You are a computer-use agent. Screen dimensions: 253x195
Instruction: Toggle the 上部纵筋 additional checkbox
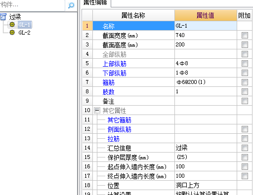pyautogui.click(x=245, y=63)
